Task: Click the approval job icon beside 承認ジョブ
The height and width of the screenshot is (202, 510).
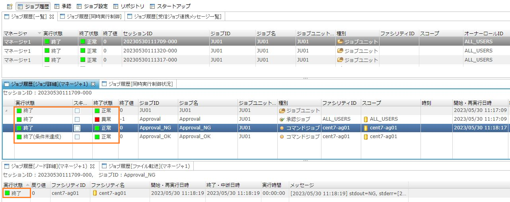Action: pos(282,119)
